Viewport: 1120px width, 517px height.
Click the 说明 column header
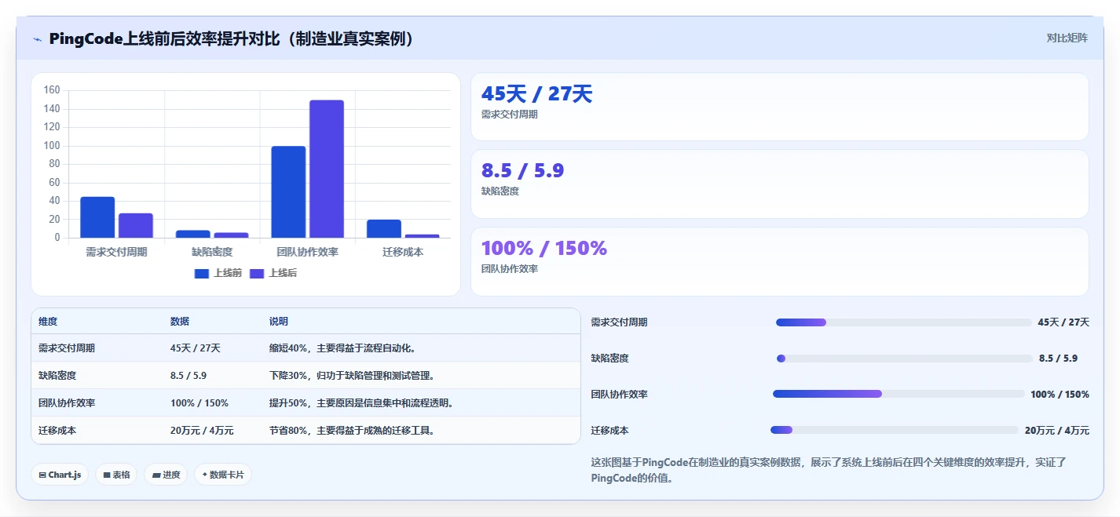(x=279, y=322)
